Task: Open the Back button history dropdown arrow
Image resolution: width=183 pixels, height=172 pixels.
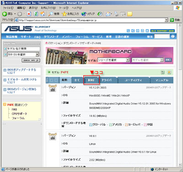Action: pyautogui.click(x=15, y=14)
